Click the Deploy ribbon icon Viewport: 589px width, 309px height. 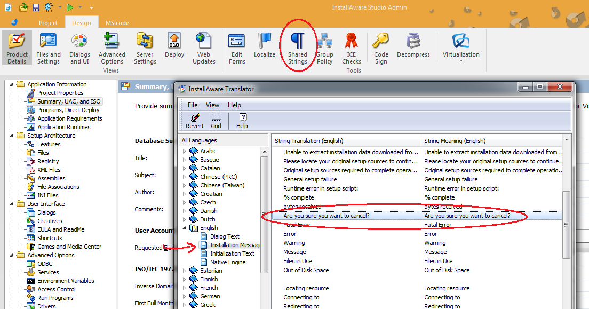pyautogui.click(x=174, y=45)
